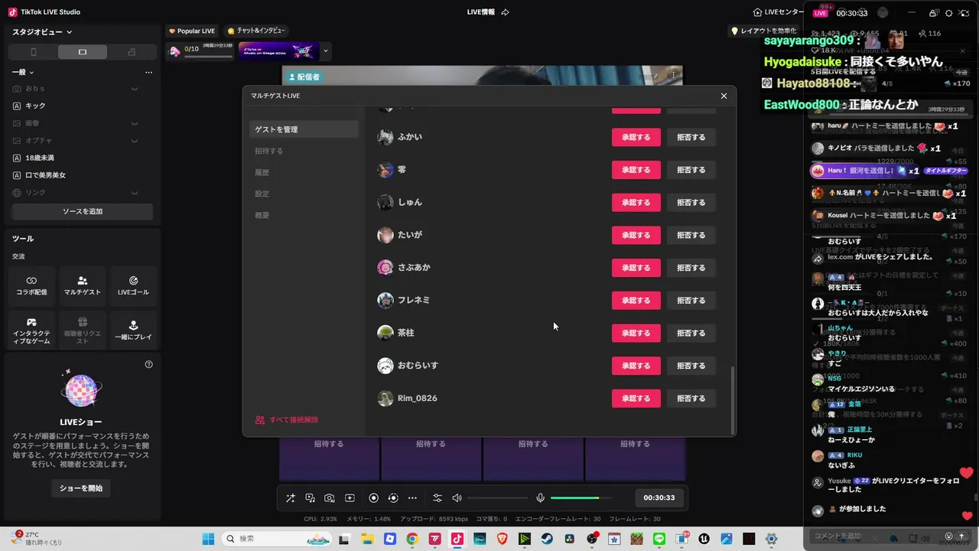979x551 pixels.
Task: Approve guest フレネミ
Action: (x=636, y=301)
